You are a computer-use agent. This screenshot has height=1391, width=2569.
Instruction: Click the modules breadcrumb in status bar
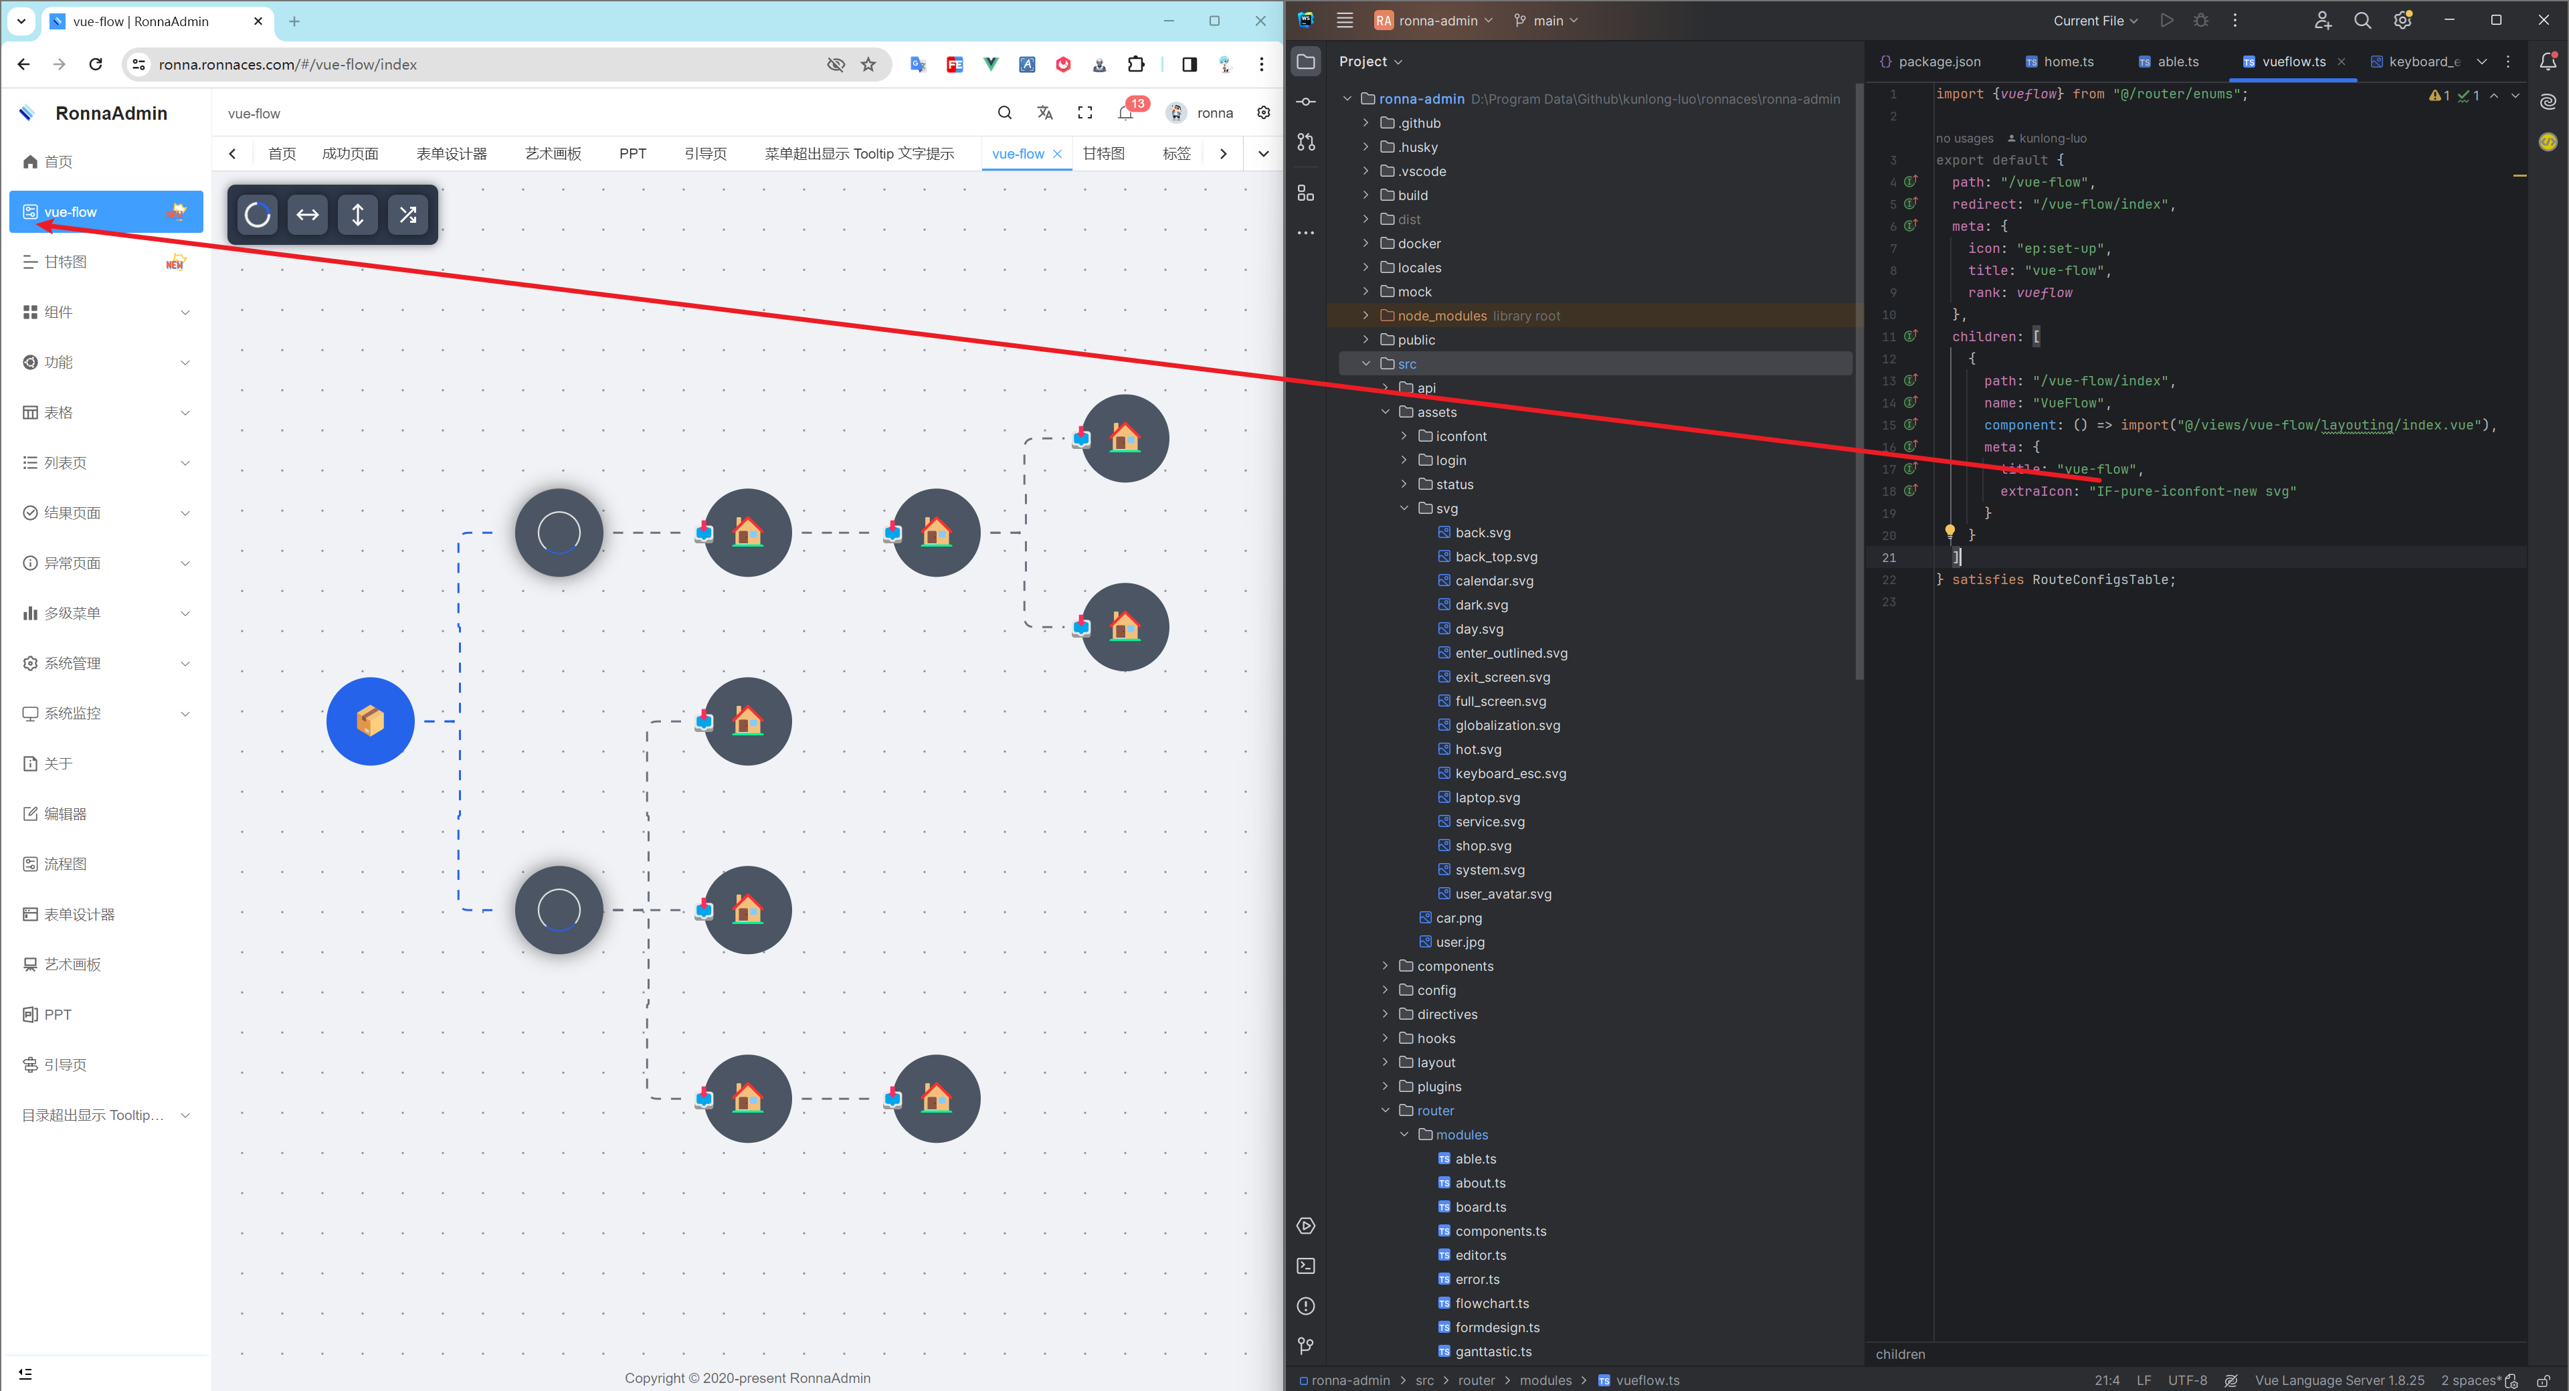tap(1545, 1380)
